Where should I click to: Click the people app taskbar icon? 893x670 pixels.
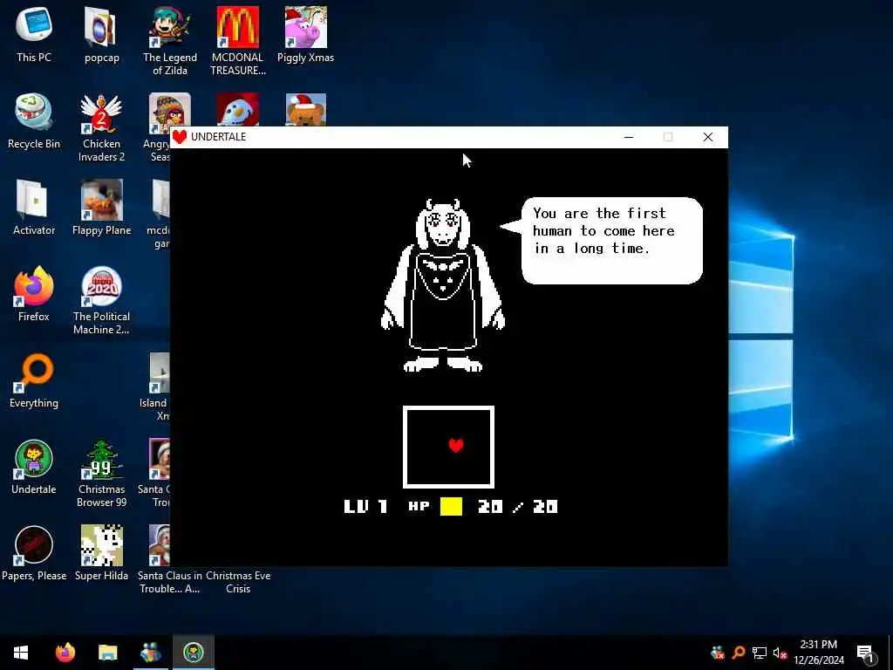pos(150,653)
